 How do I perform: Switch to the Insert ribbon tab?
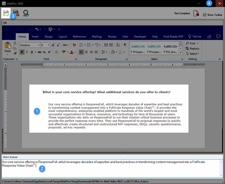click(35, 37)
